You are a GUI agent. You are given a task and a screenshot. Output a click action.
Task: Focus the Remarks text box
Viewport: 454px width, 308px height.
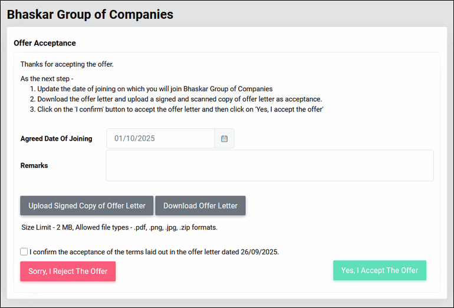[269, 165]
